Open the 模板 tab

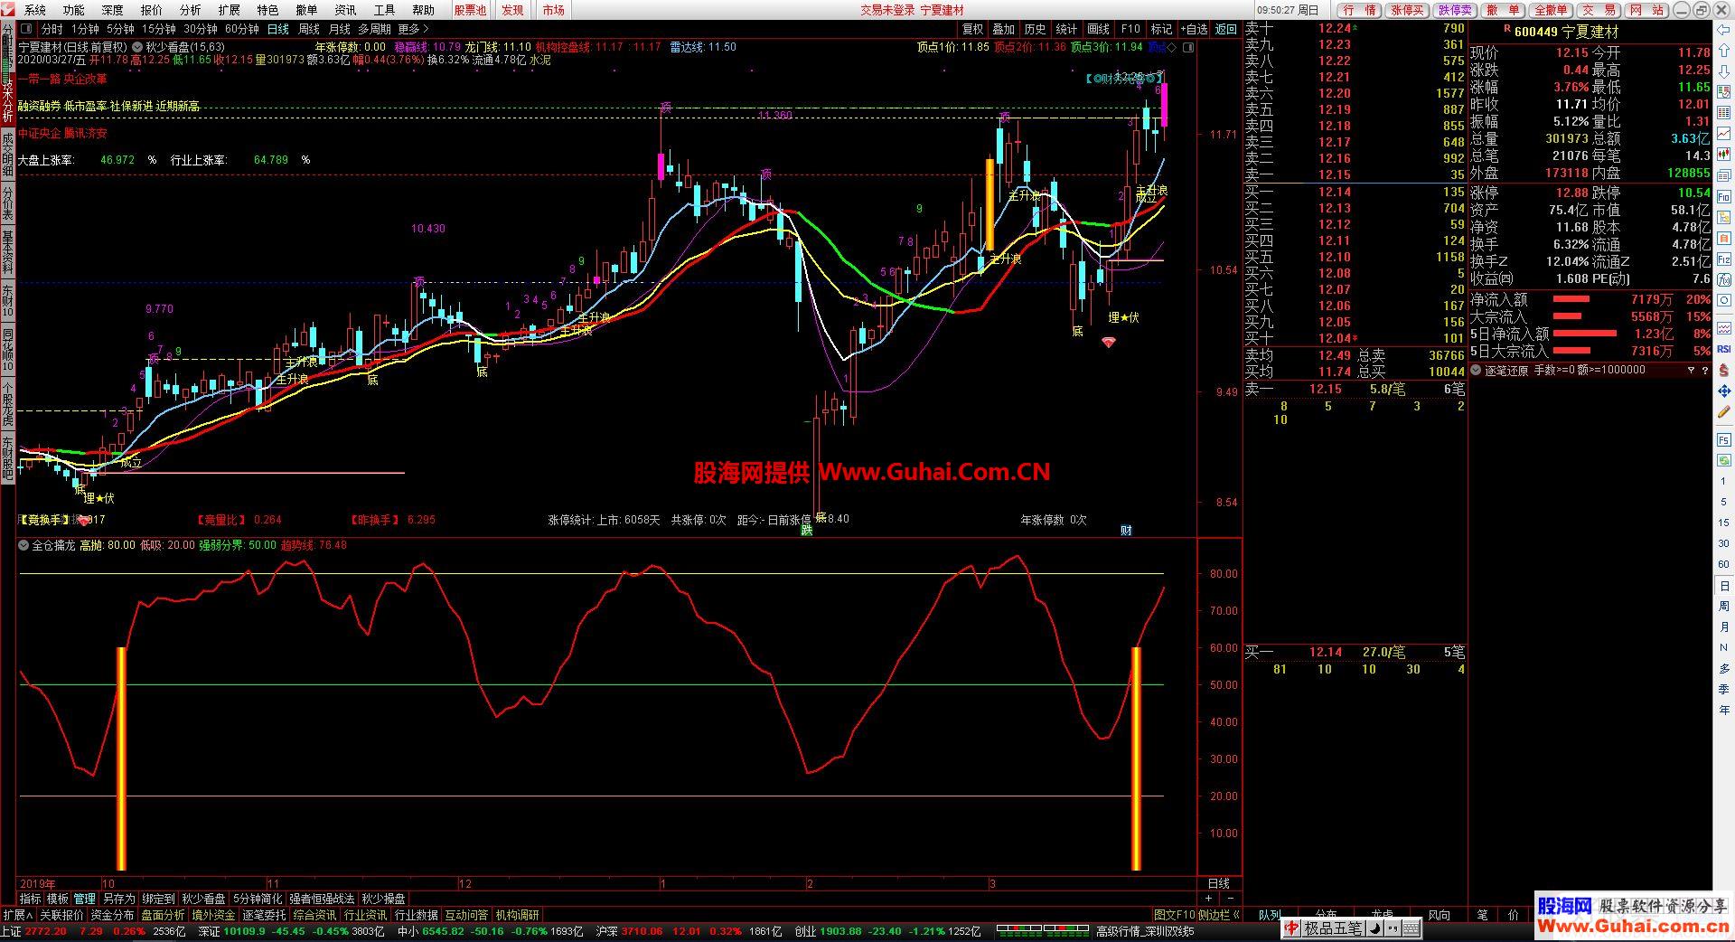(57, 899)
